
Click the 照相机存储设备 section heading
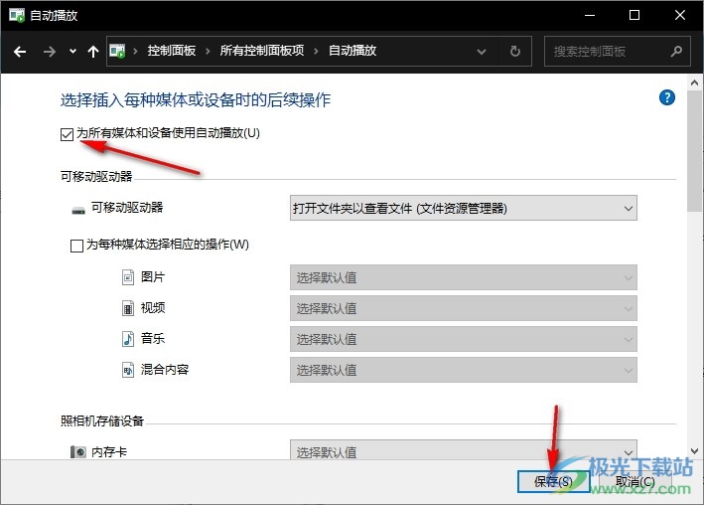(x=102, y=421)
